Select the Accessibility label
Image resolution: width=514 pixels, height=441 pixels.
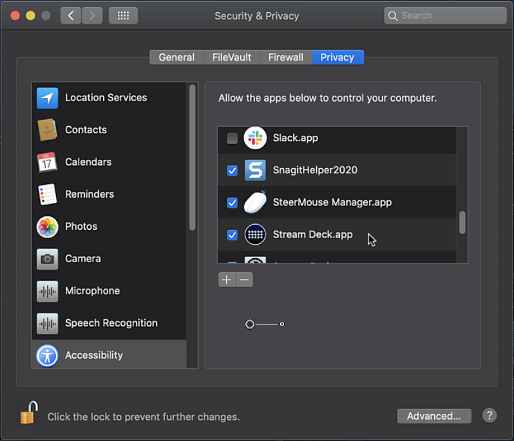click(x=94, y=355)
